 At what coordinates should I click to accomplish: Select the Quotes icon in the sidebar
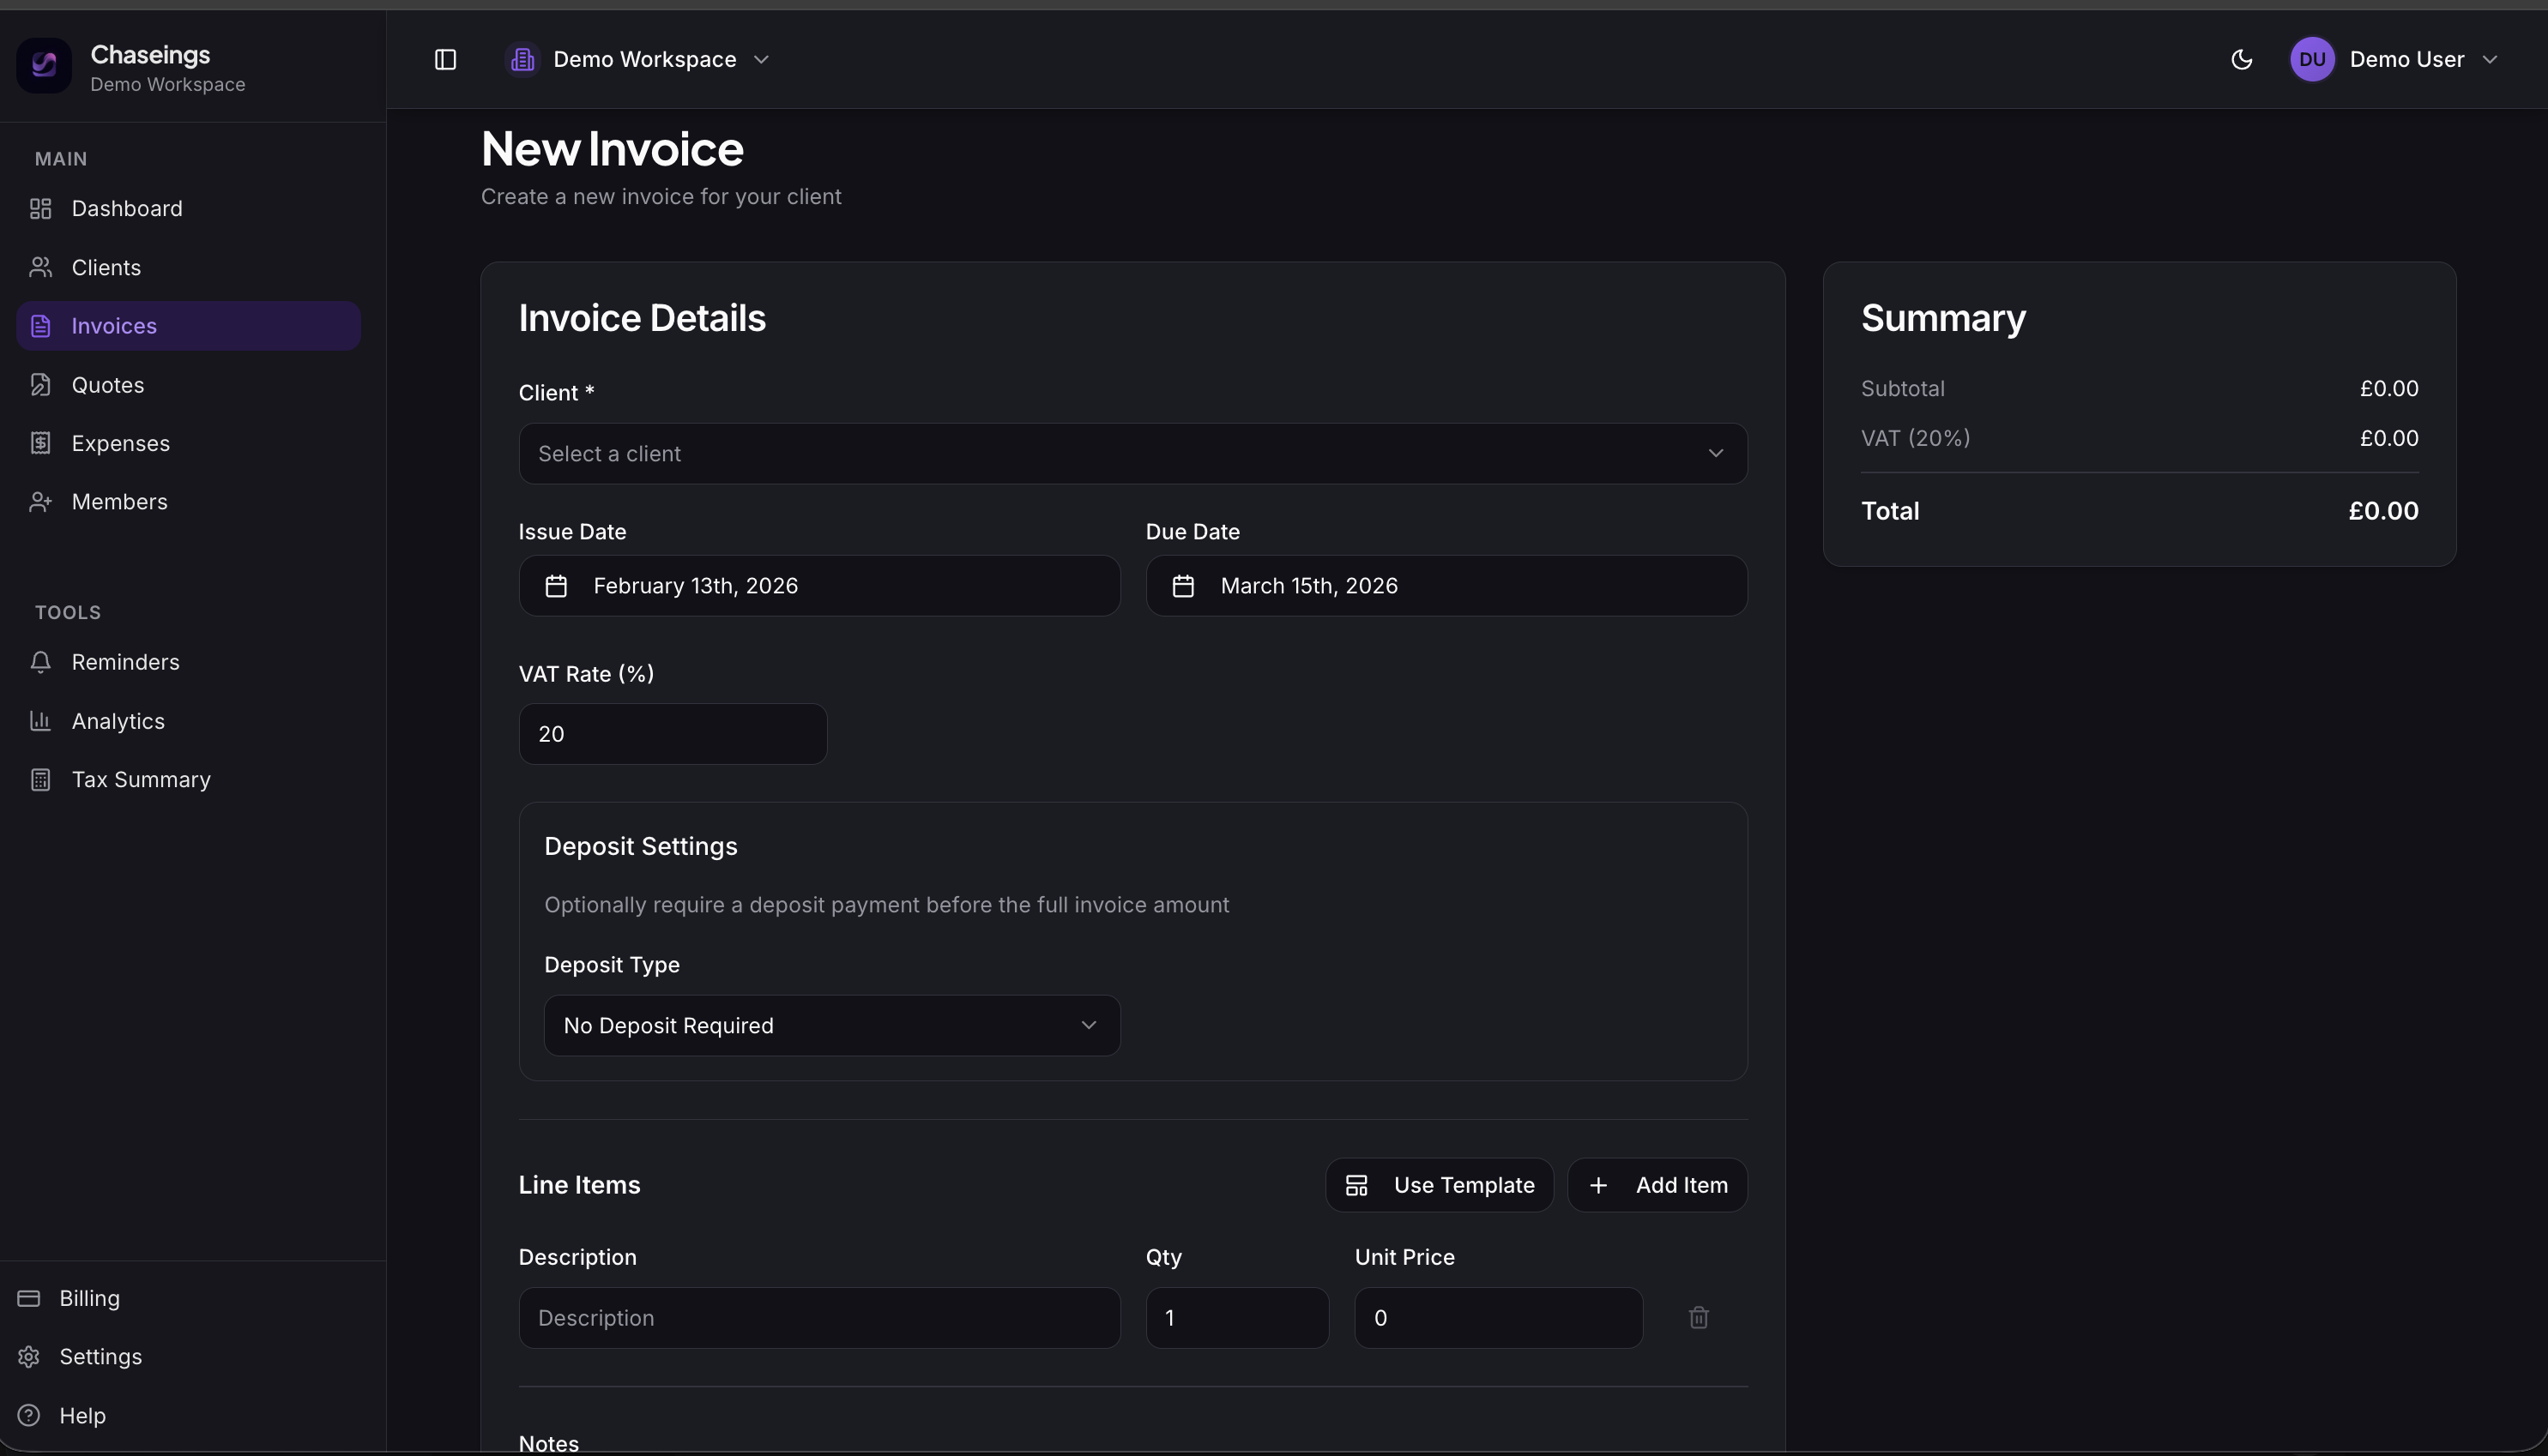point(40,384)
